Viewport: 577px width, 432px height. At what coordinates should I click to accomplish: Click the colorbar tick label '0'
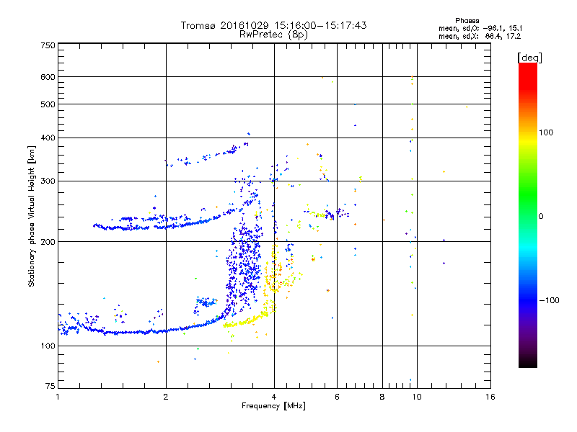[x=541, y=217]
